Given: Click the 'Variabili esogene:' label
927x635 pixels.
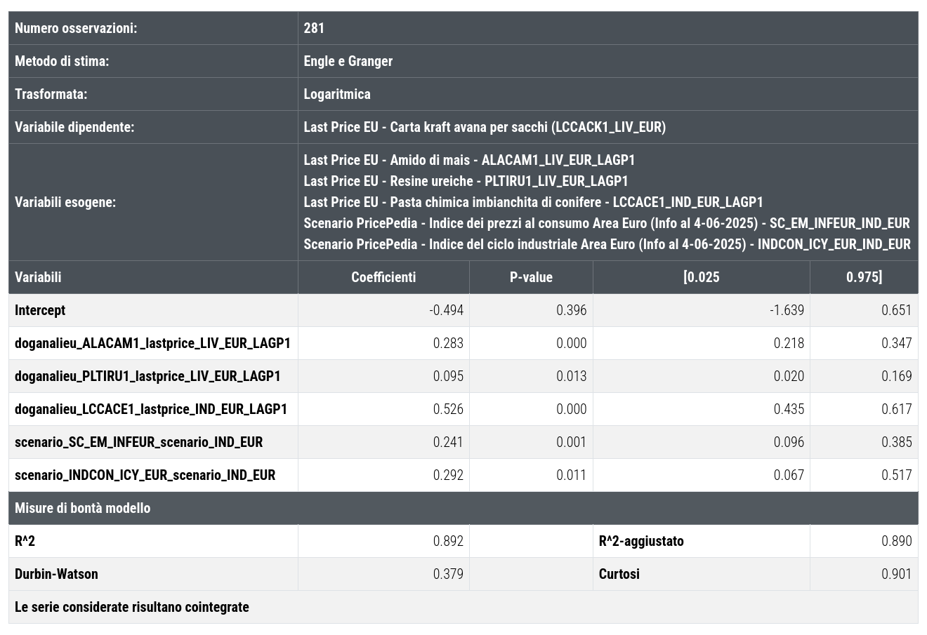Looking at the screenshot, I should pos(65,202).
